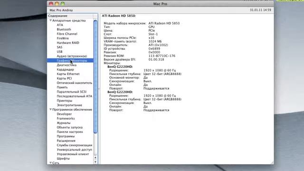
Task: Select Универсальный доступ entry
Action: (75, 150)
